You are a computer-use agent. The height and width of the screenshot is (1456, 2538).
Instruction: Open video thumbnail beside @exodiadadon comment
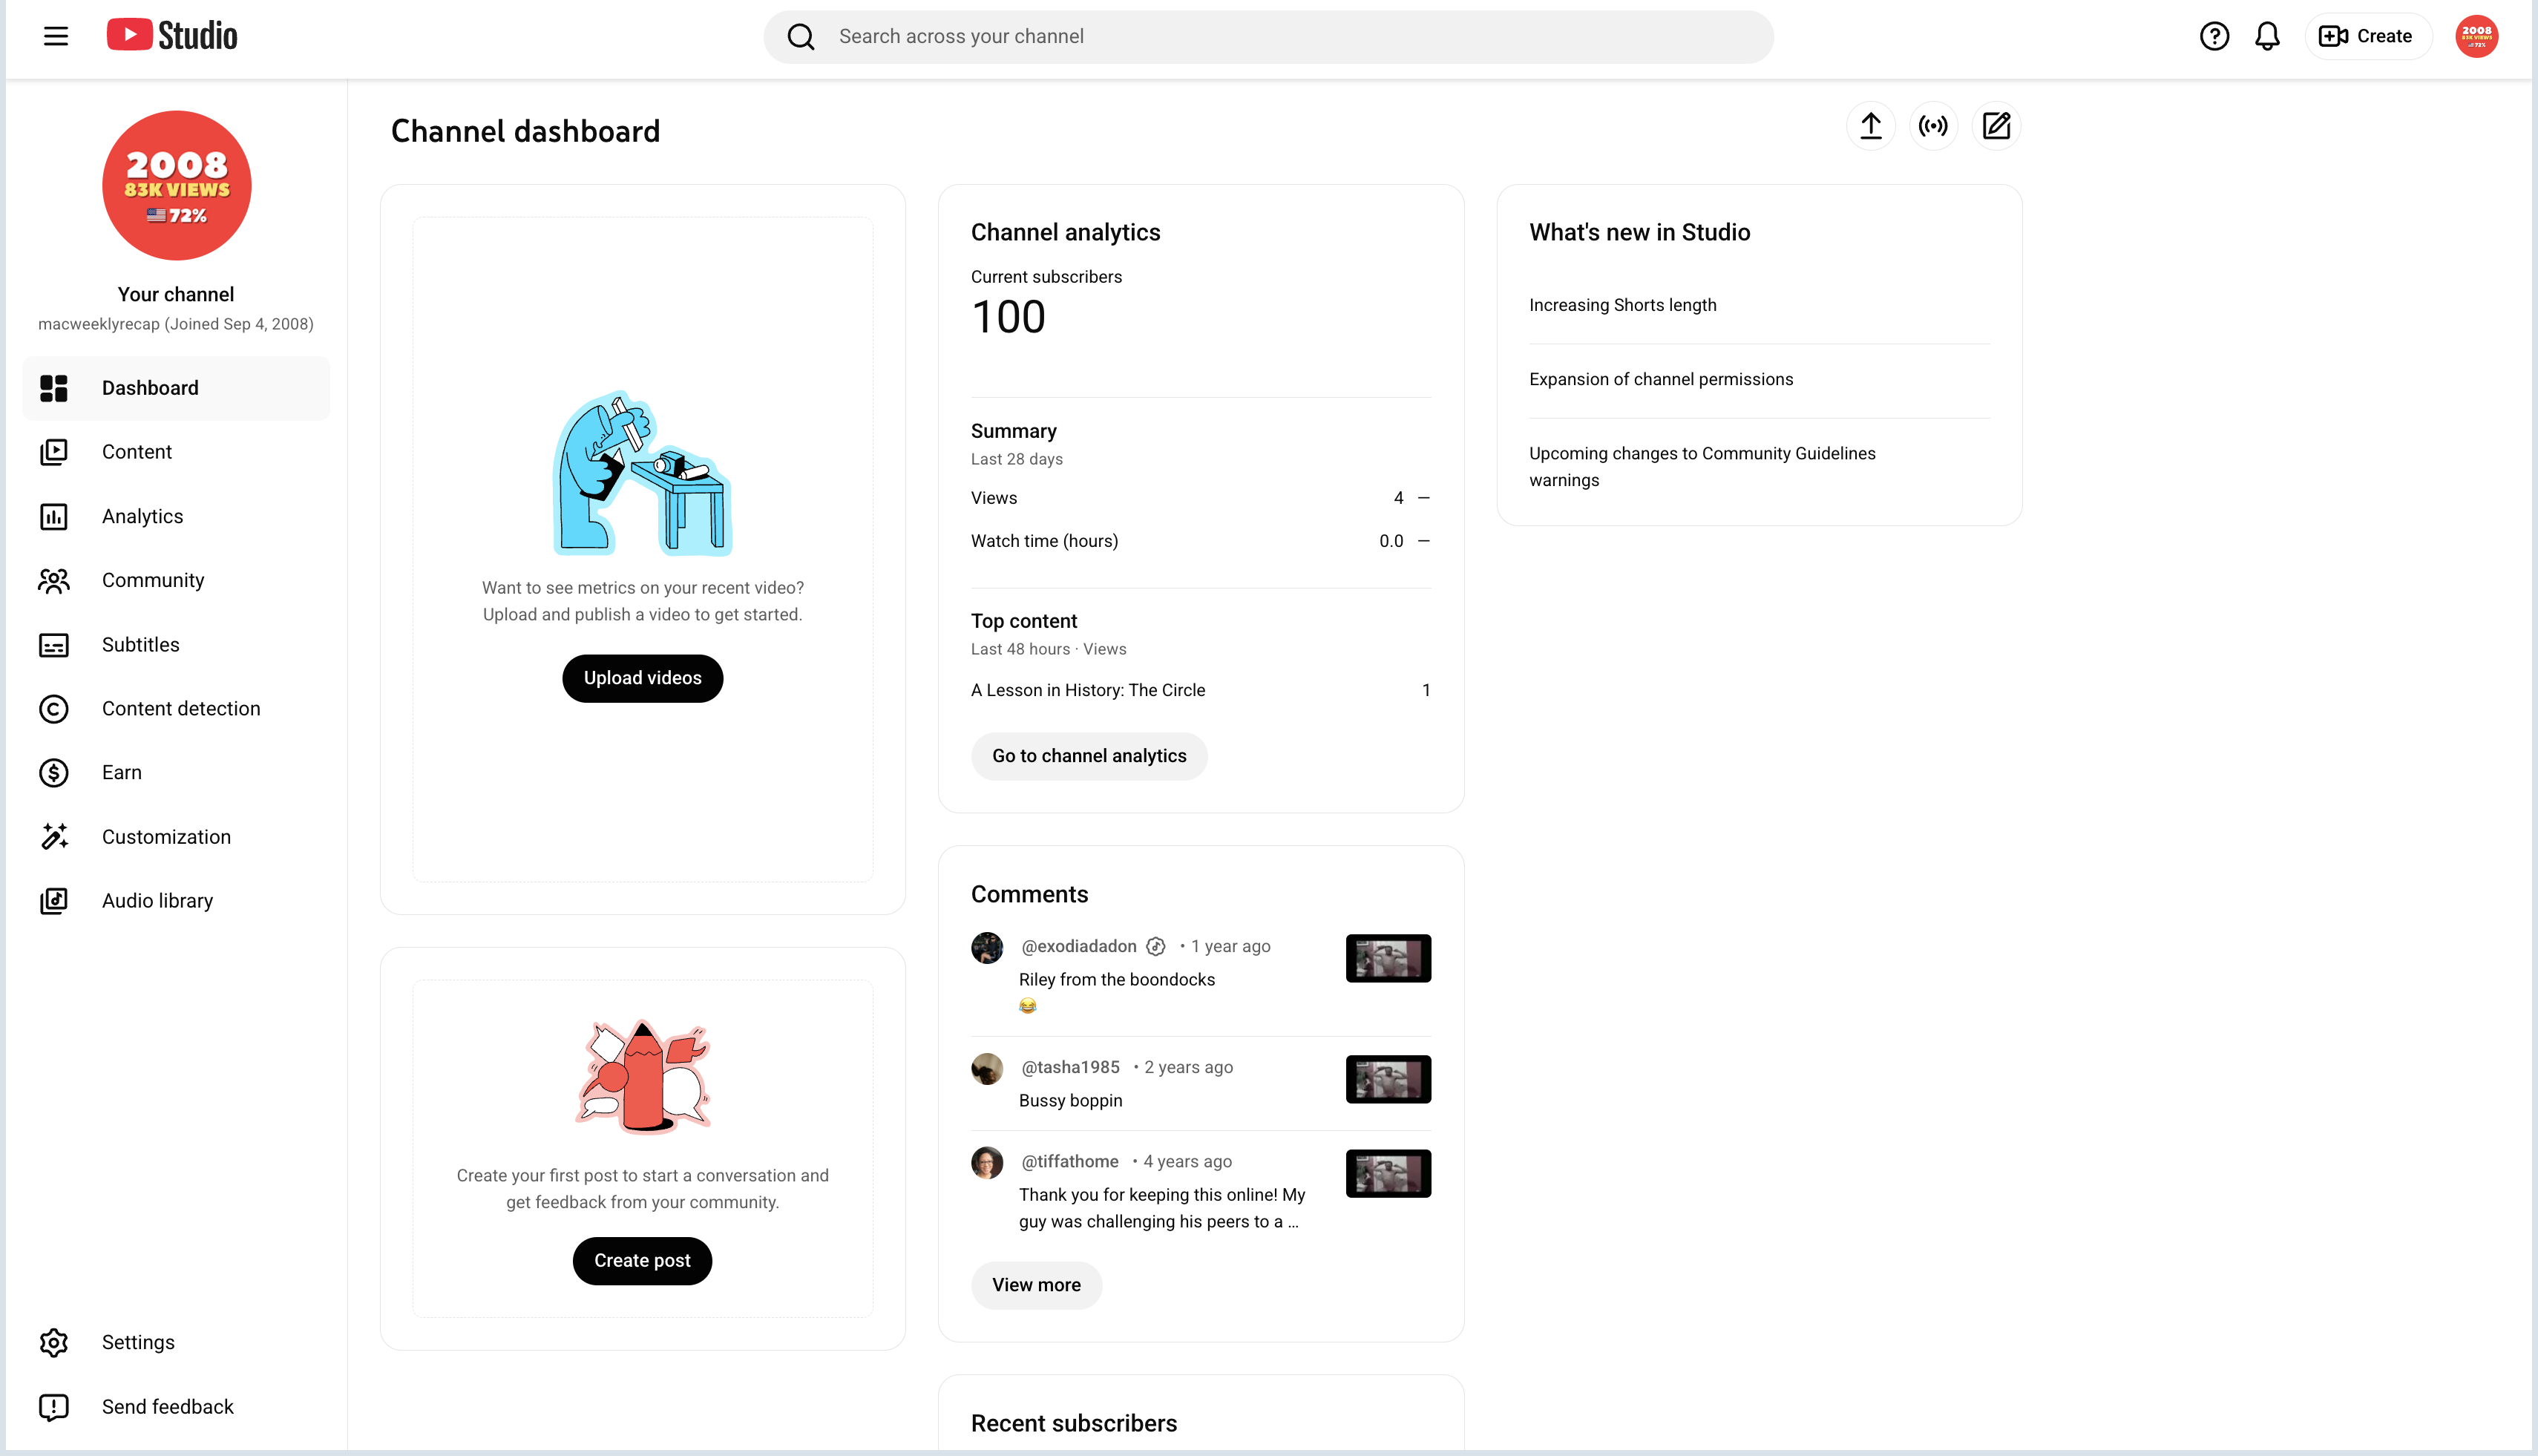pos(1388,958)
